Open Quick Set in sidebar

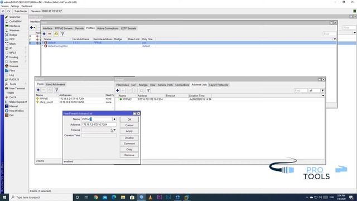[15, 17]
